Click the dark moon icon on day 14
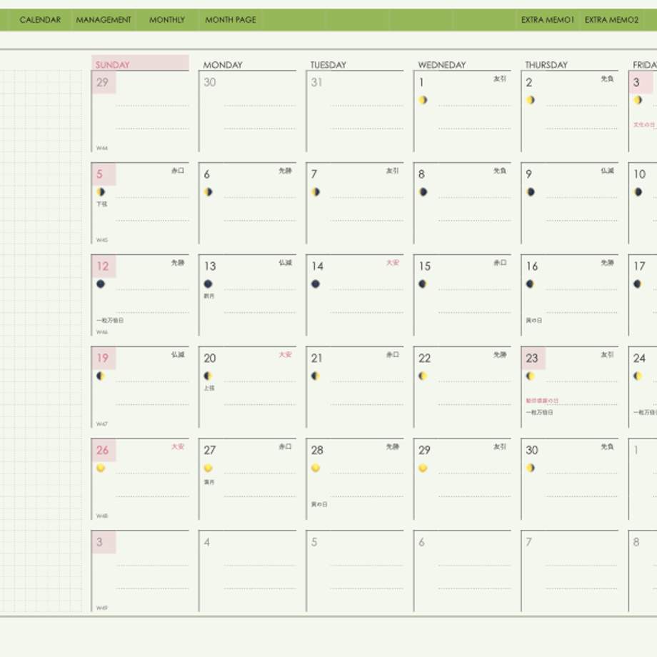 (316, 284)
